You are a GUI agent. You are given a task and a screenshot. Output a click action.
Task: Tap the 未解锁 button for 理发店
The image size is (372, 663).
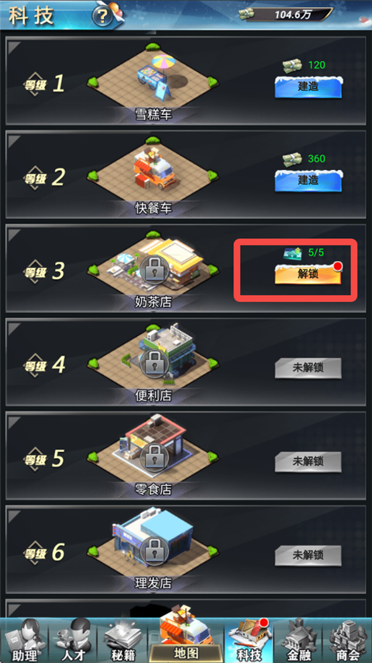pos(308,556)
